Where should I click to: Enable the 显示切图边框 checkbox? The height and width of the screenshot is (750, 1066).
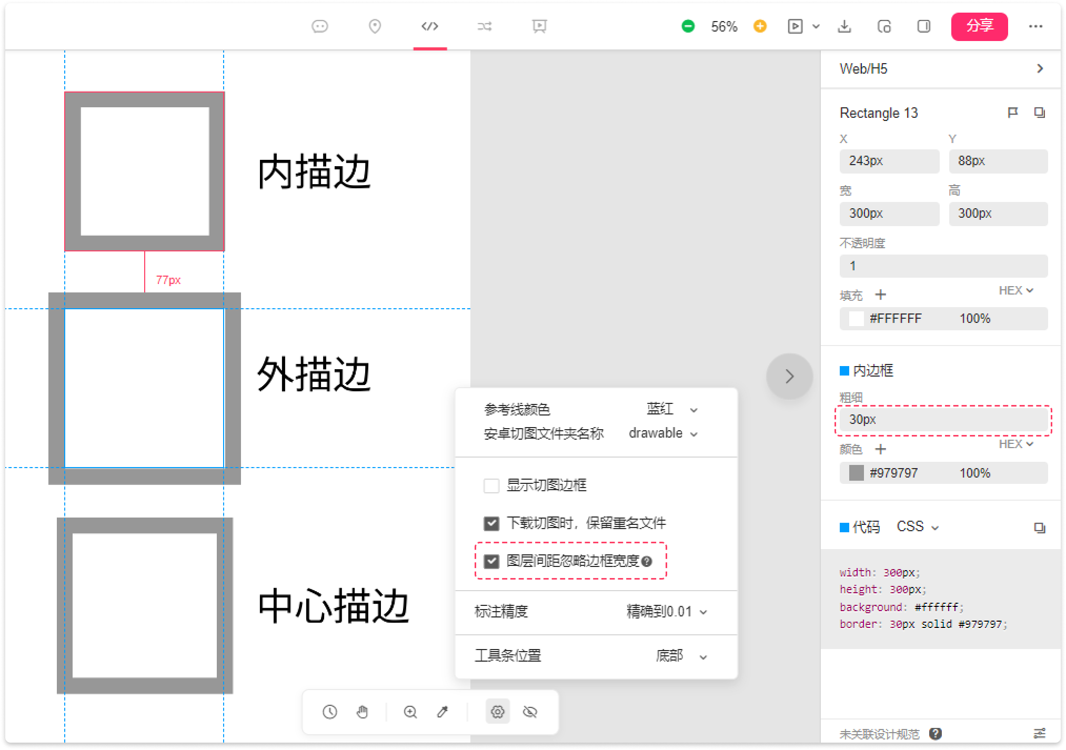coord(491,485)
